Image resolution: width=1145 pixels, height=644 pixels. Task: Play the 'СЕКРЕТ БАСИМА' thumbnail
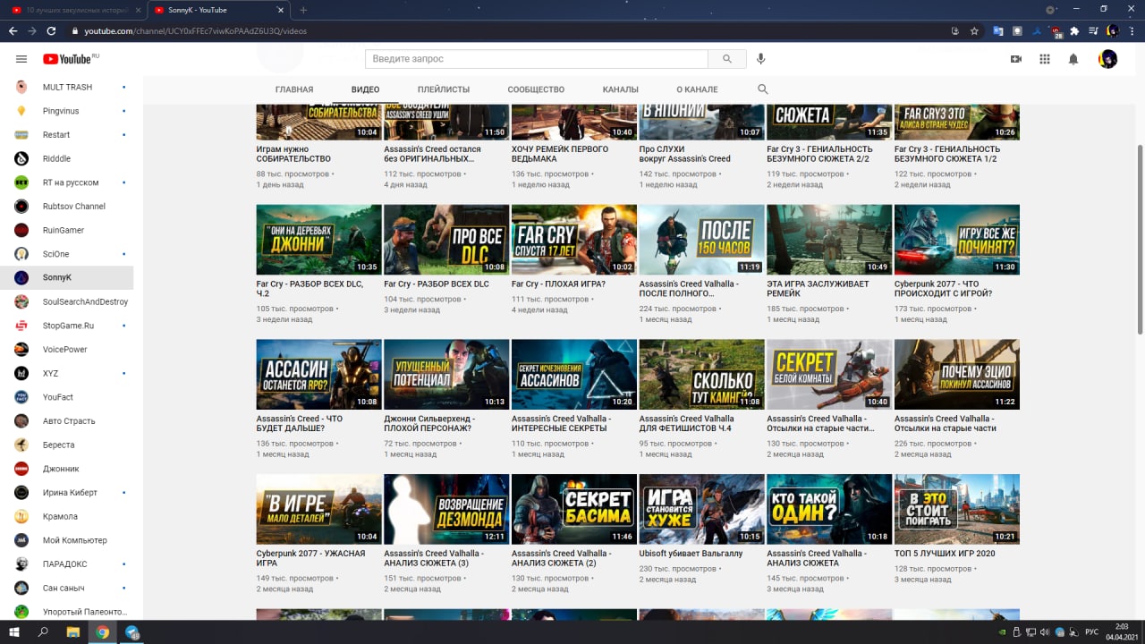tap(573, 509)
